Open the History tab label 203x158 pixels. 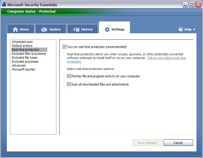[87, 29]
